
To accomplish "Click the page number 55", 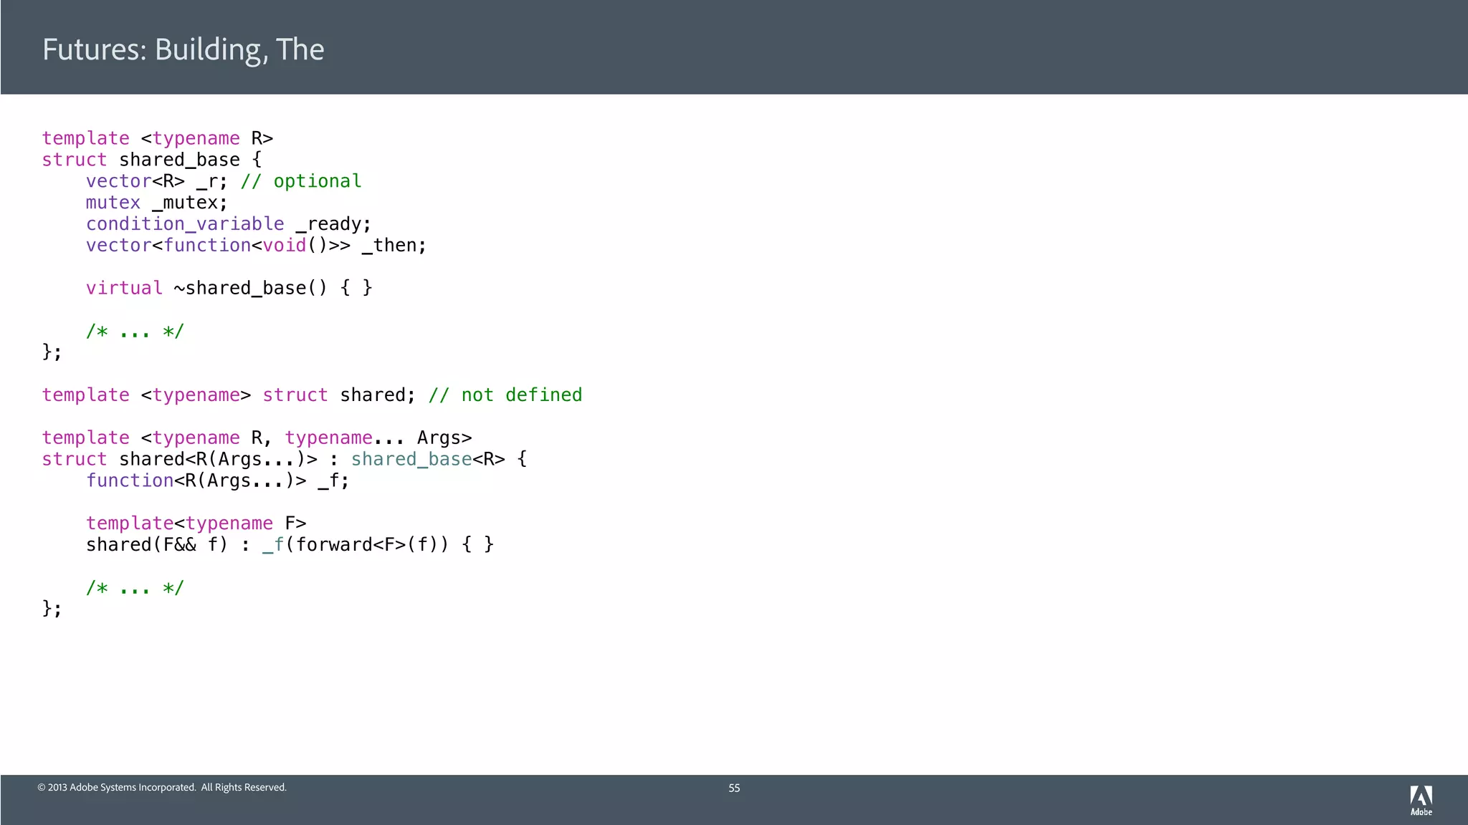I will pos(734,788).
